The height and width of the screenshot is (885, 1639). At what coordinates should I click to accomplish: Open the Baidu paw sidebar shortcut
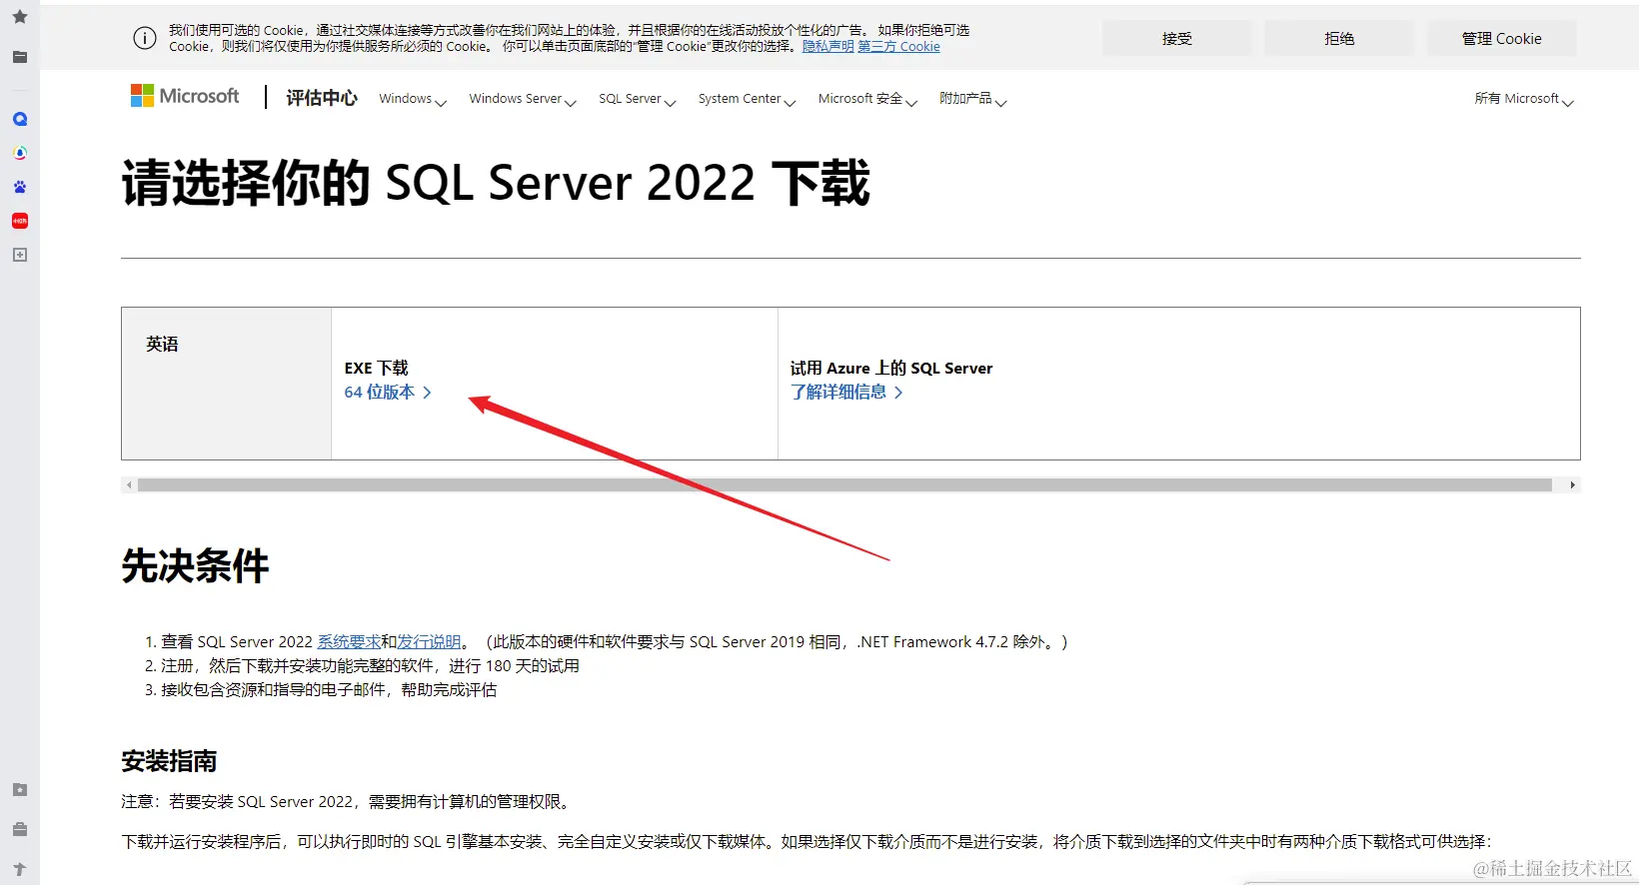pos(19,187)
